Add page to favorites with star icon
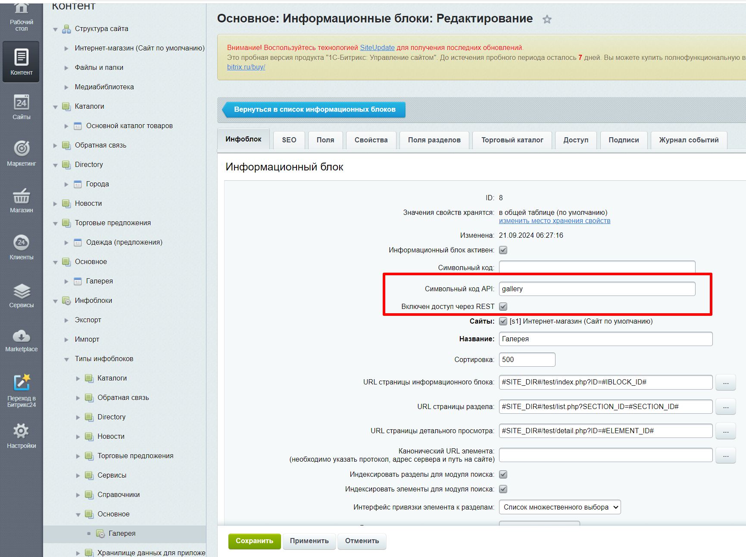Screen dimensions: 746x557 [547, 19]
